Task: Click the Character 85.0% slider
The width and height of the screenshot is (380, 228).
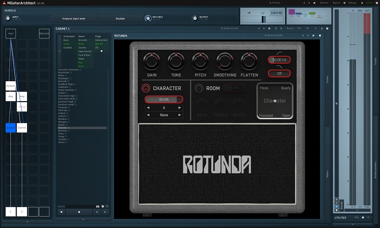Action: (164, 99)
